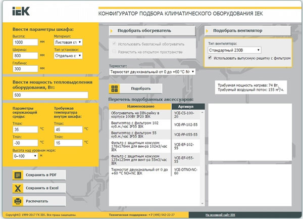Click accessories list scrollbar down arrow
This screenshot has height=219, width=303.
tap(203, 203)
